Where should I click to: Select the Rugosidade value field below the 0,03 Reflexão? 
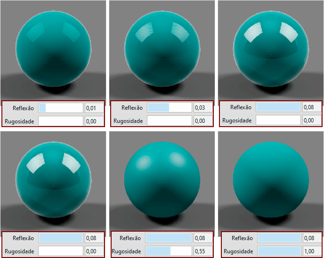coord(203,121)
